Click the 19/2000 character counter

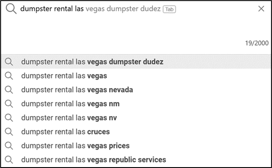coord(257,43)
